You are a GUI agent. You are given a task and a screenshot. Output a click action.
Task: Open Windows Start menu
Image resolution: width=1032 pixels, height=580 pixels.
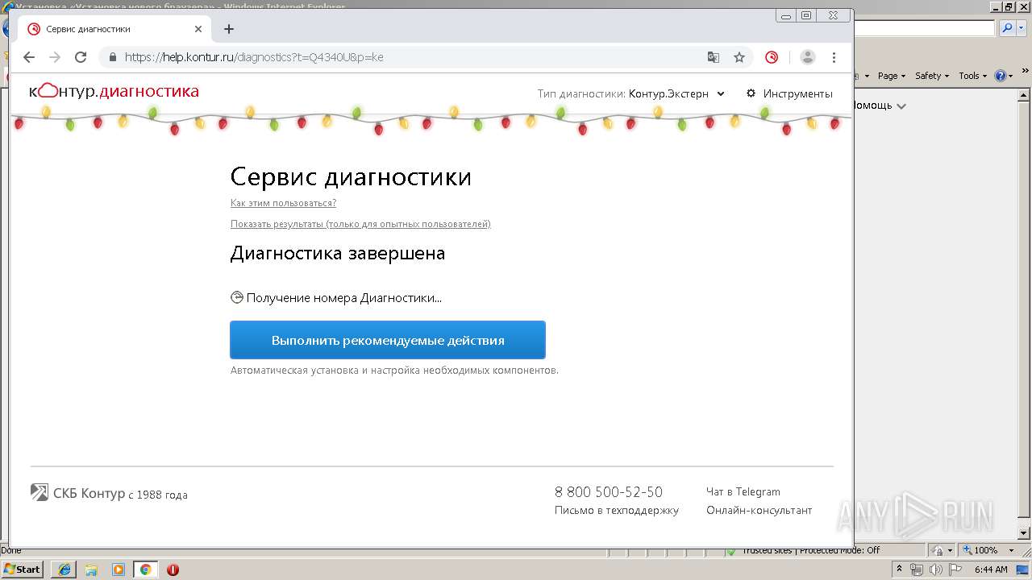[23, 570]
